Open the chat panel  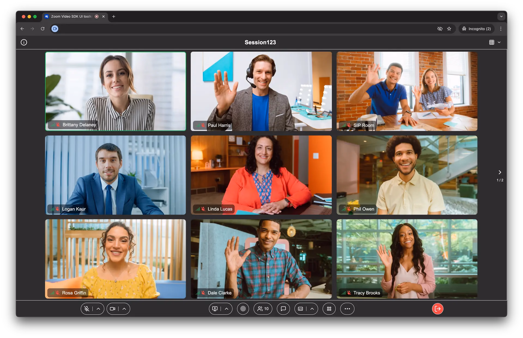point(283,309)
